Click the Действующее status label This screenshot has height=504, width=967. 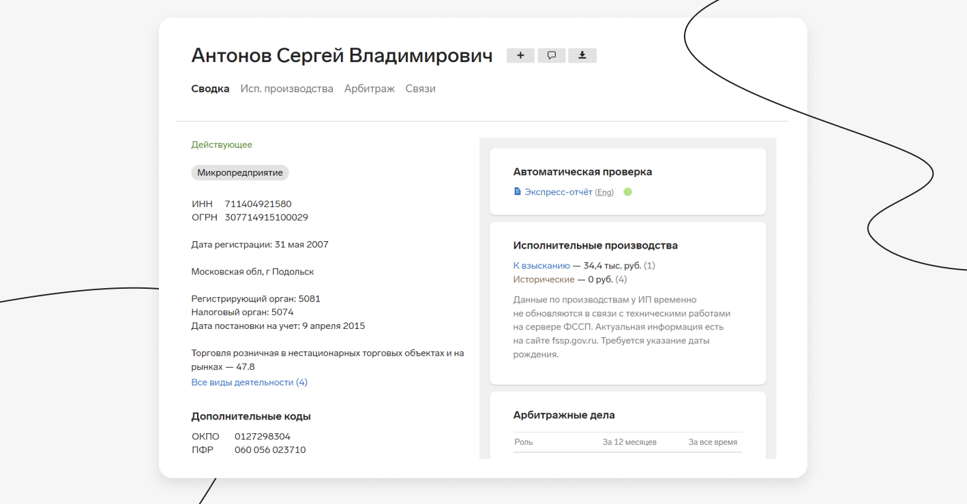pos(222,144)
